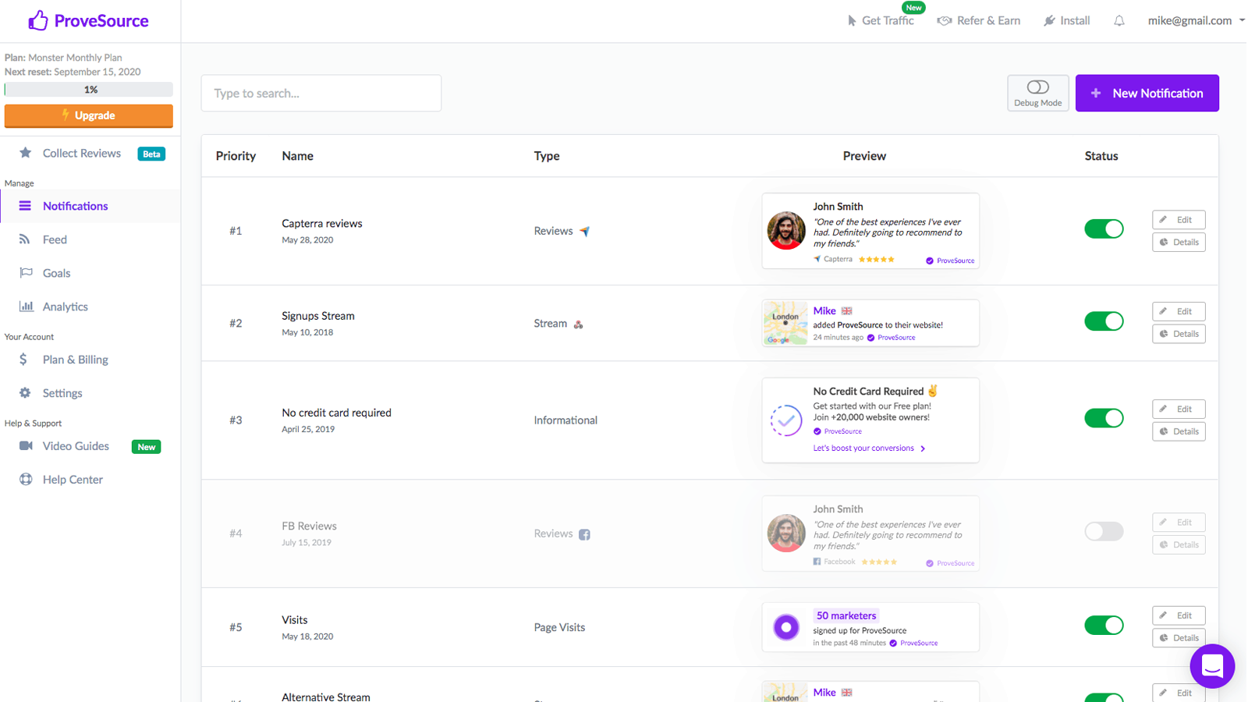Click the flag icon for Goals
The width and height of the screenshot is (1248, 702).
coord(26,273)
